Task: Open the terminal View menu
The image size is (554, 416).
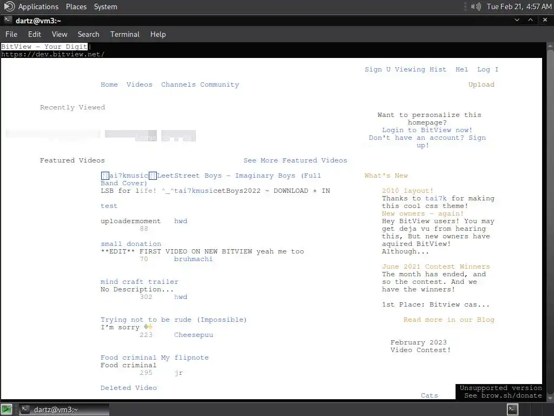Action: [60, 34]
